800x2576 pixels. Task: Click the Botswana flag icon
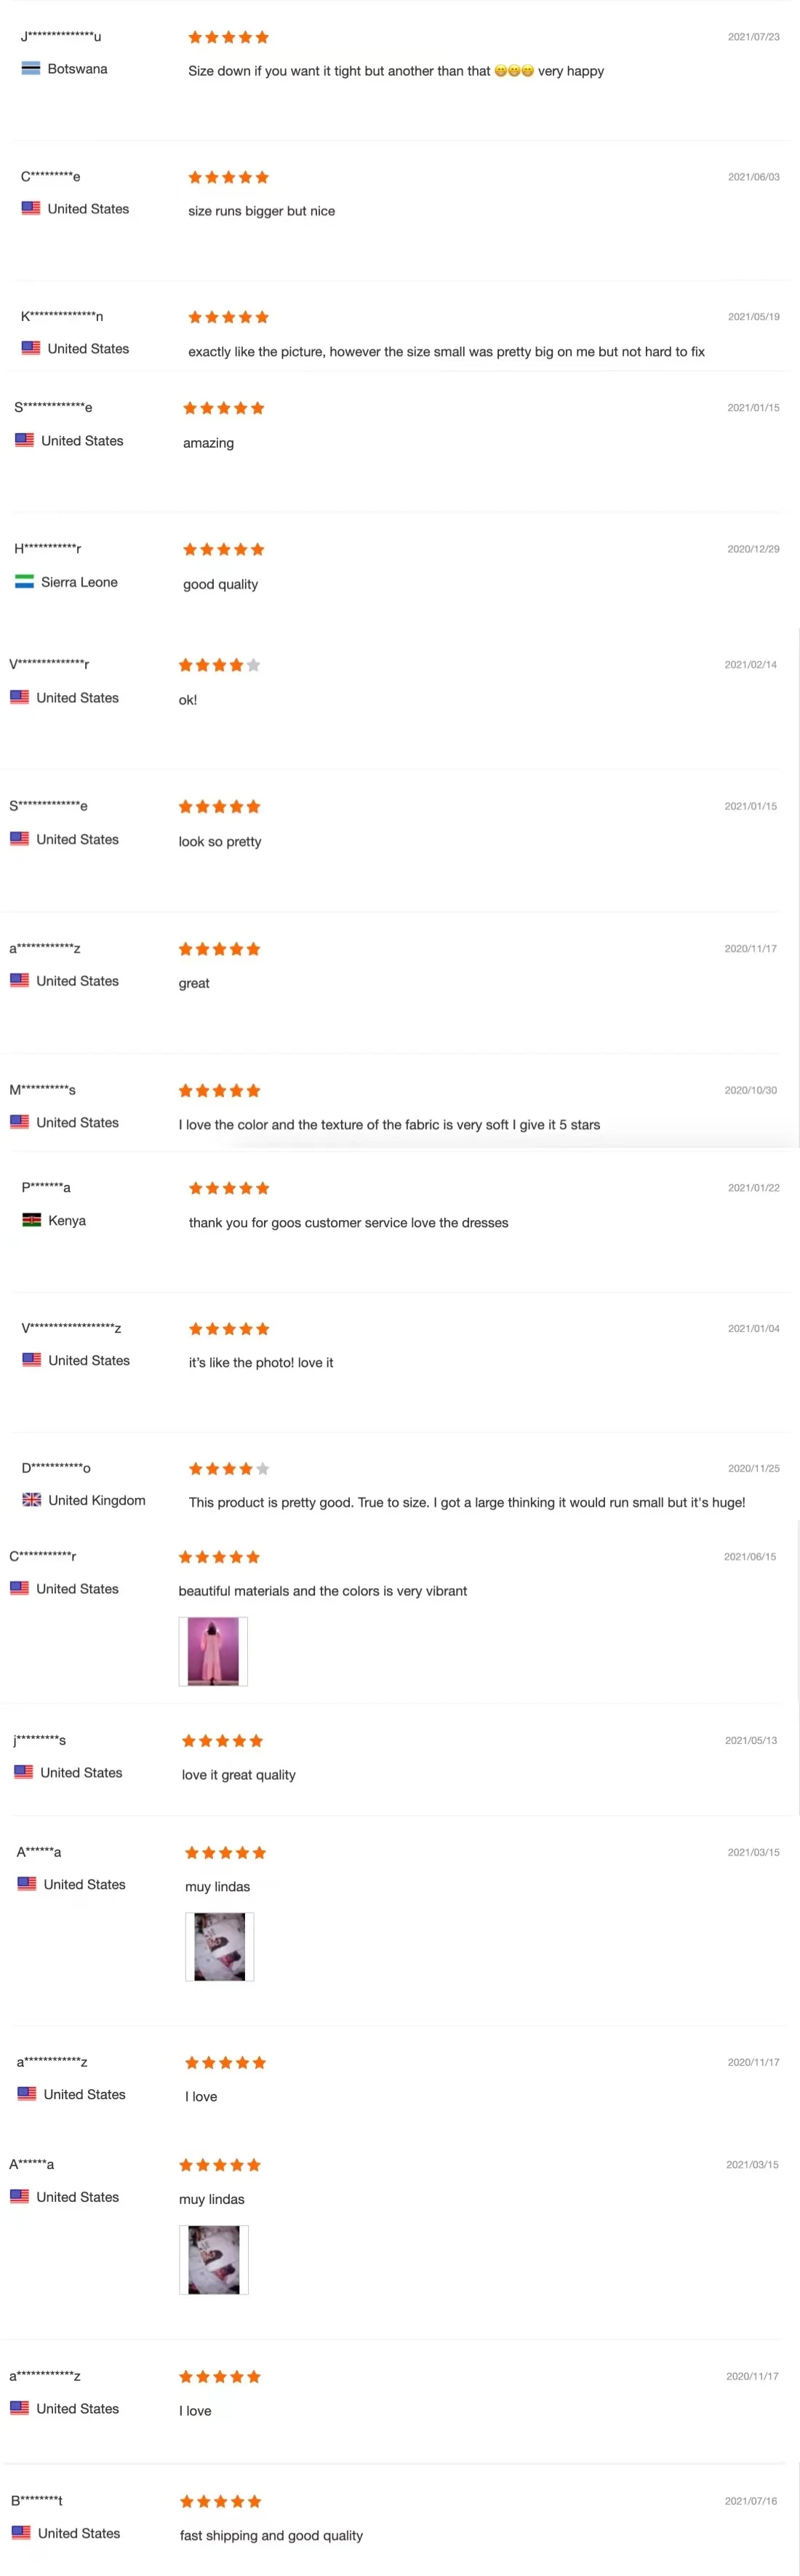[x=31, y=69]
